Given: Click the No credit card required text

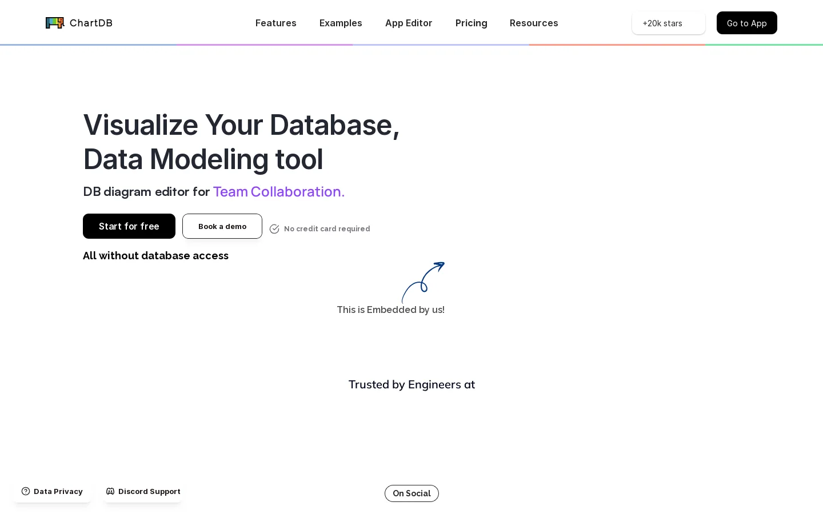Looking at the screenshot, I should (327, 228).
